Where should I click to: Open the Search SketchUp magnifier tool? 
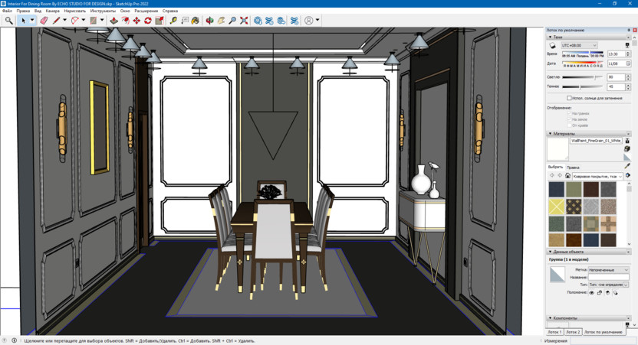(x=8, y=21)
